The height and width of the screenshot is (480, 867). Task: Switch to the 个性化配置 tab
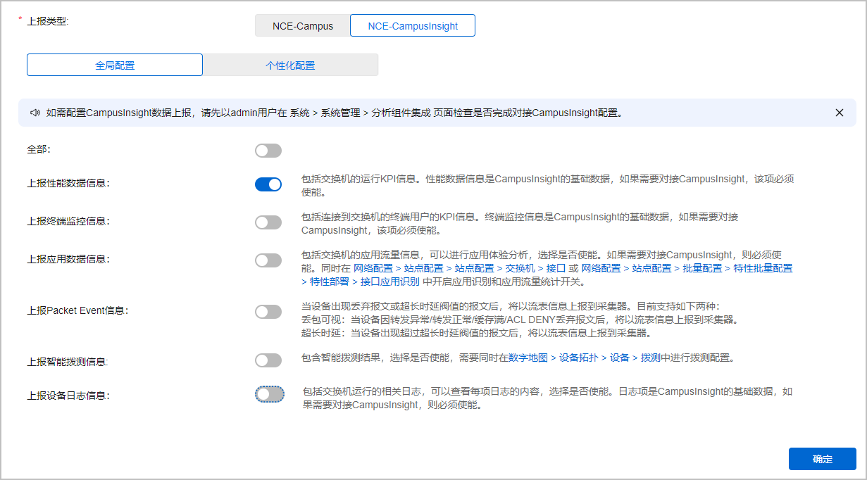pos(290,65)
